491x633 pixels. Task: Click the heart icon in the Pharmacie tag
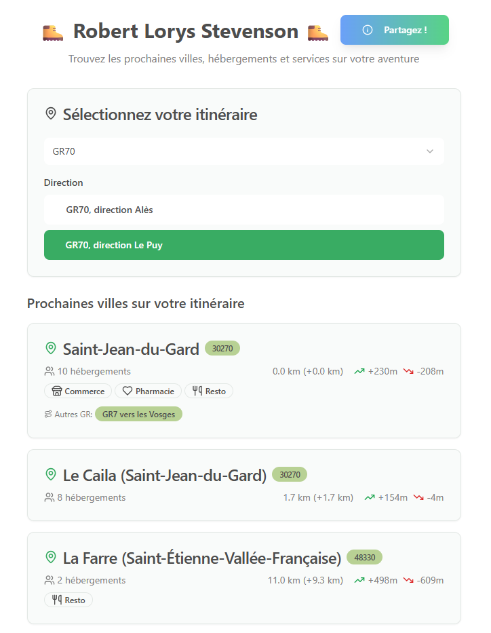[x=127, y=391]
